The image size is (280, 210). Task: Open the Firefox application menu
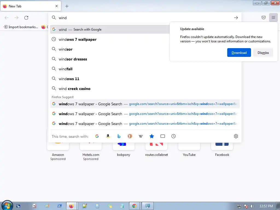[273, 17]
